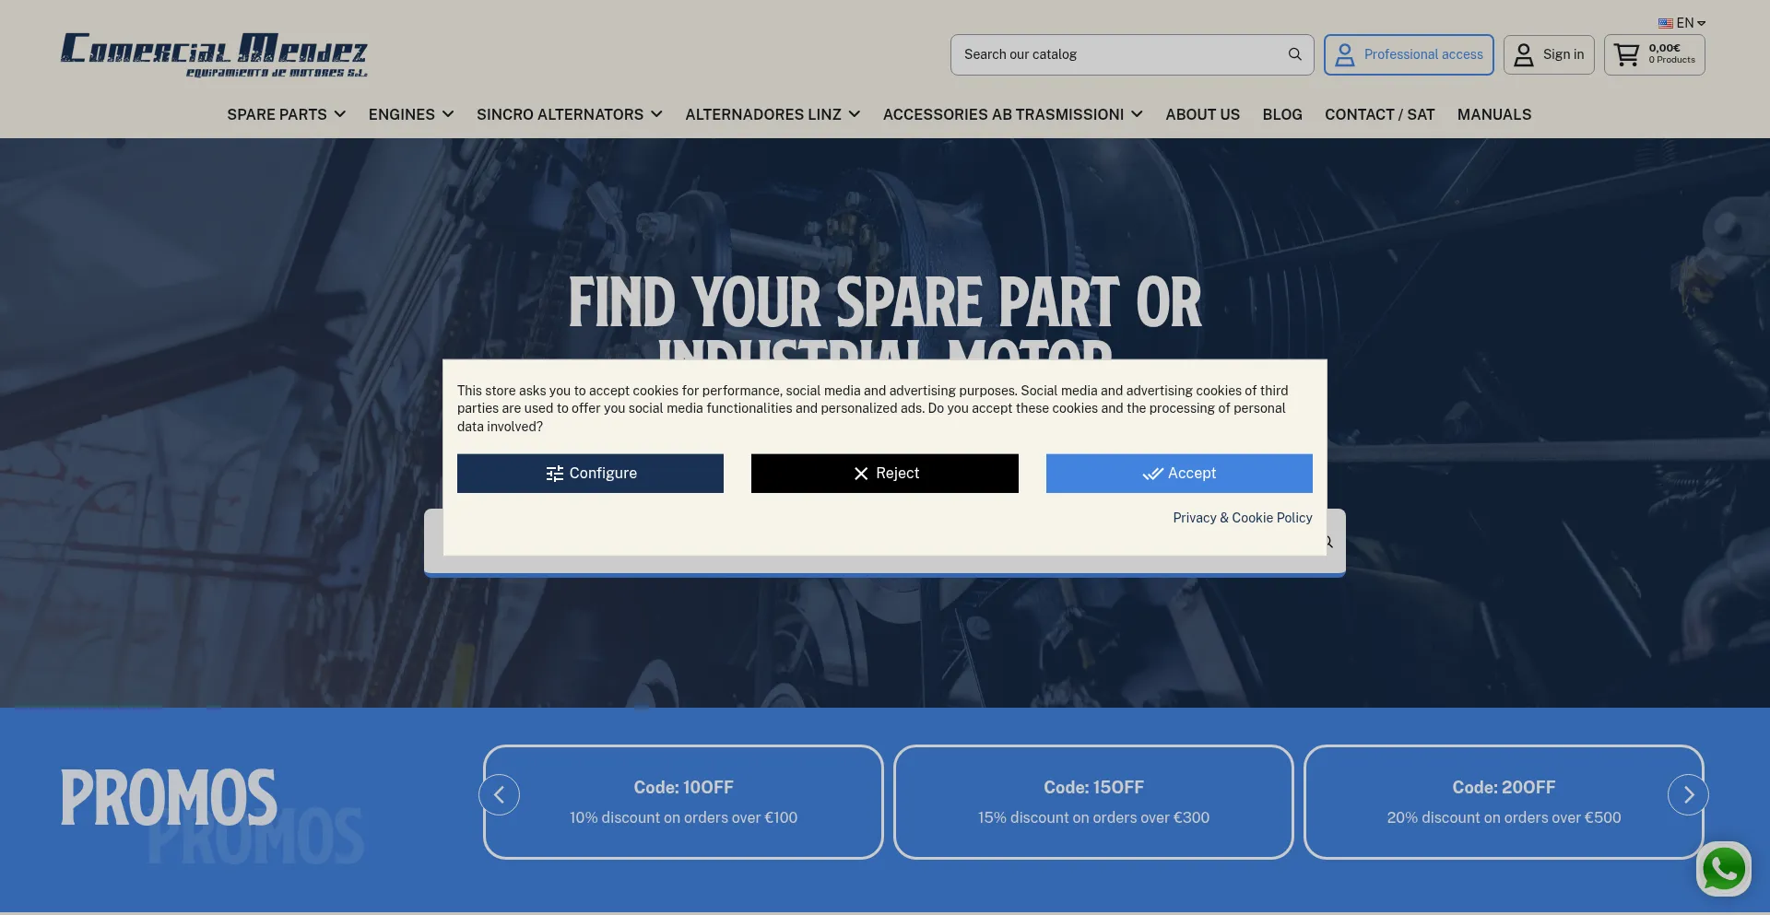Expand the SPARE PARTS menu

pyautogui.click(x=286, y=114)
